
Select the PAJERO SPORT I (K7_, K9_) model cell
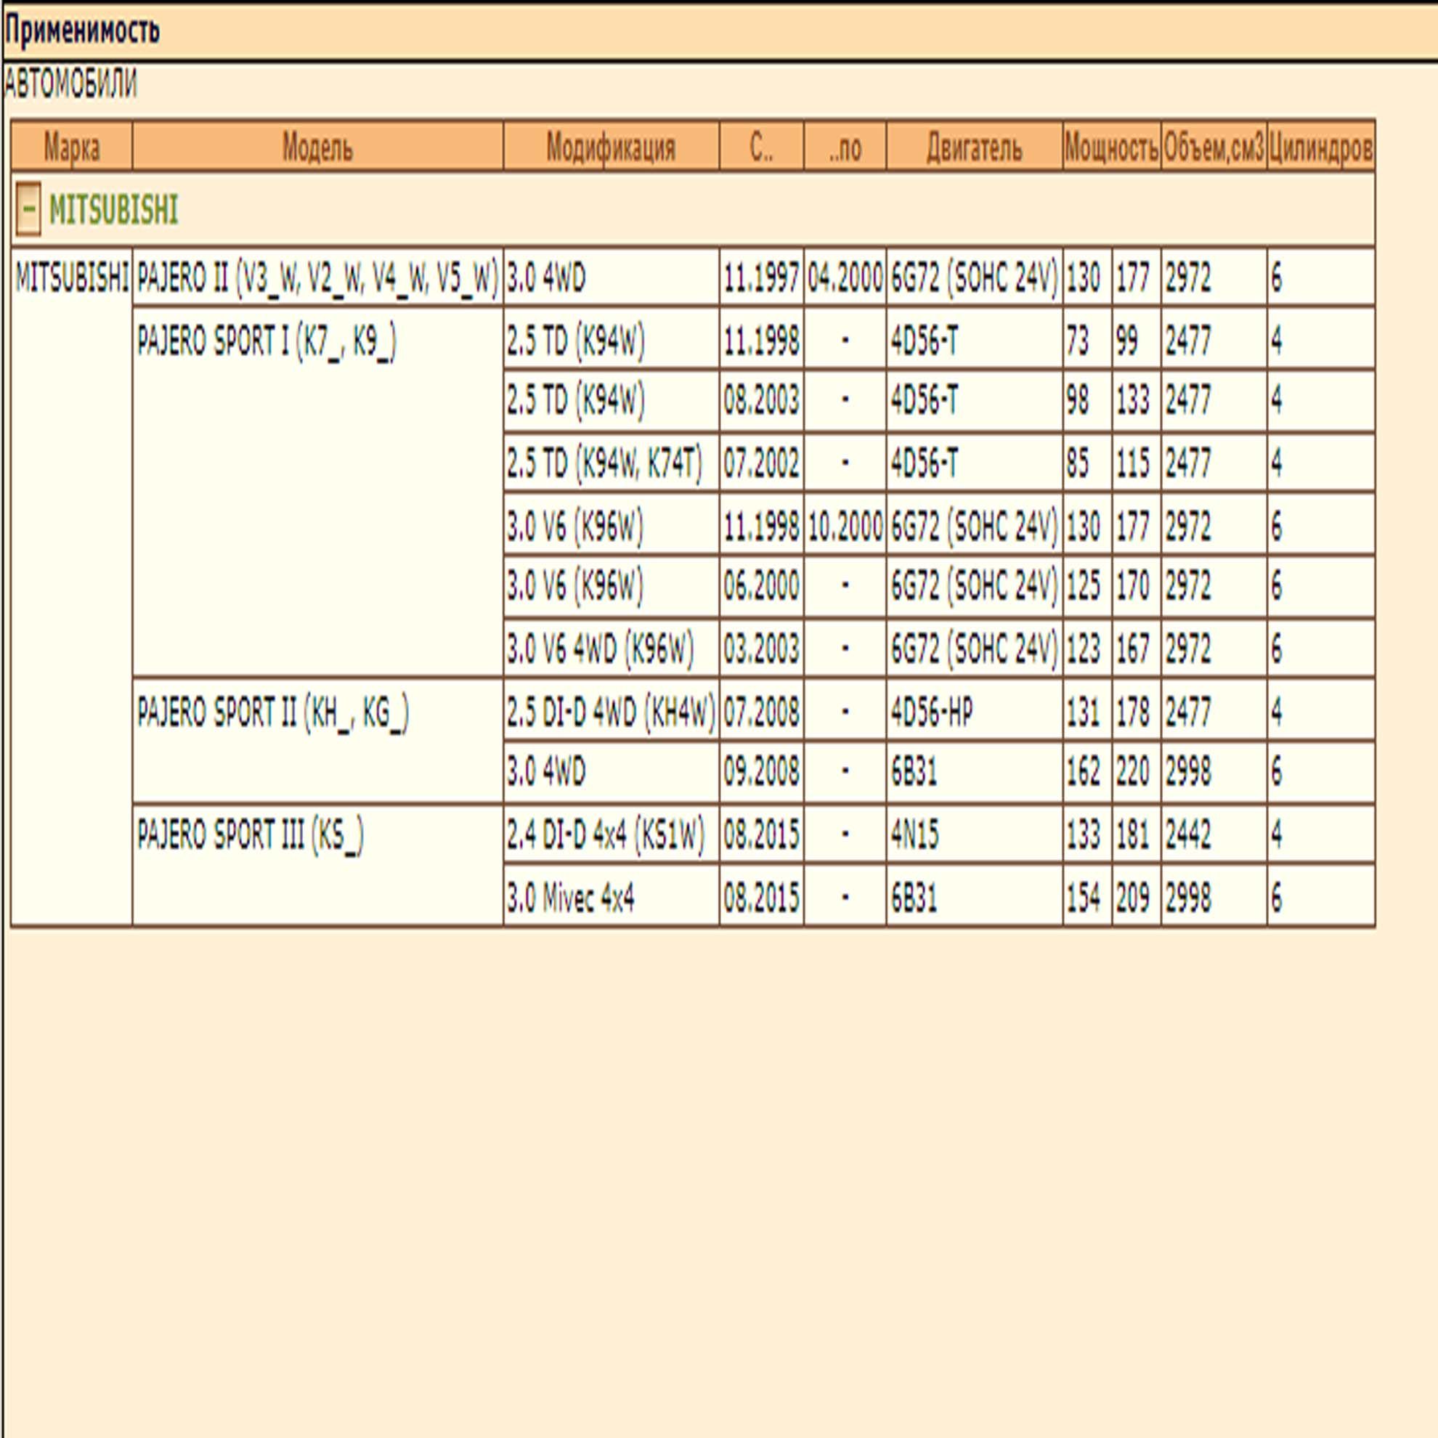point(318,492)
